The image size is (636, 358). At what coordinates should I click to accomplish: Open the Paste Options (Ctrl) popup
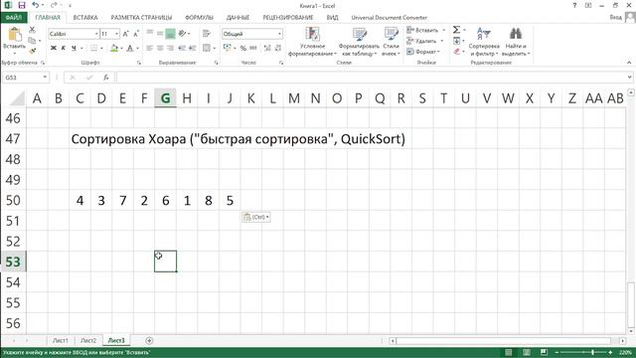click(x=256, y=217)
